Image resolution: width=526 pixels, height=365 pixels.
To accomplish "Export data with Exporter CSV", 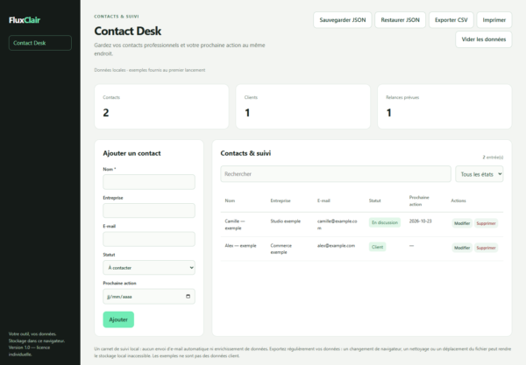I will pyautogui.click(x=451, y=20).
